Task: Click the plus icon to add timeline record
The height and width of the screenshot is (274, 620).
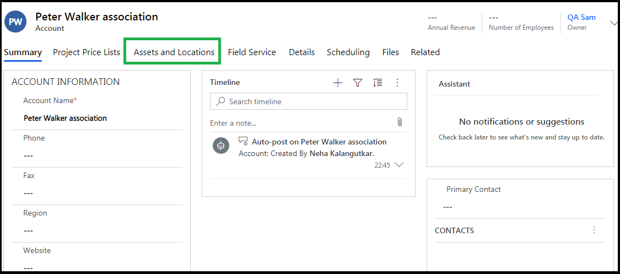Action: [338, 83]
